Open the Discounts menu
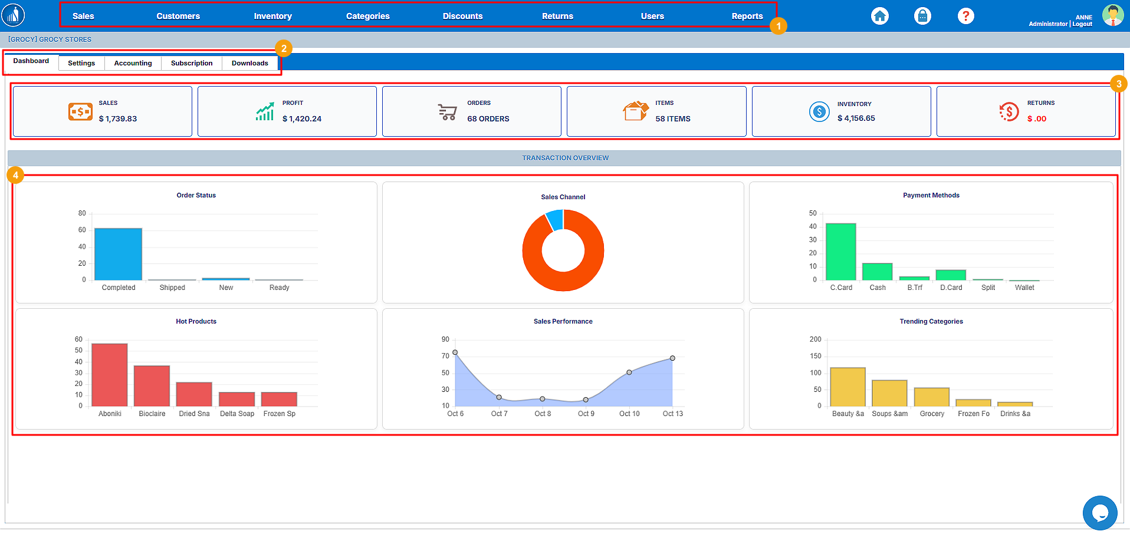1130x541 pixels. (x=462, y=16)
